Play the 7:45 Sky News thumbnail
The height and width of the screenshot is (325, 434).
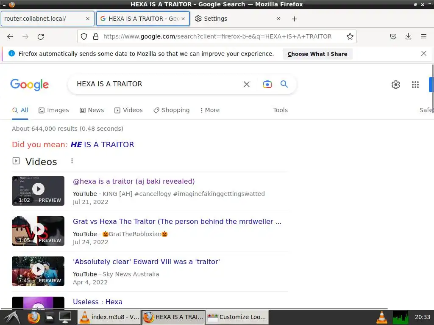click(x=38, y=271)
